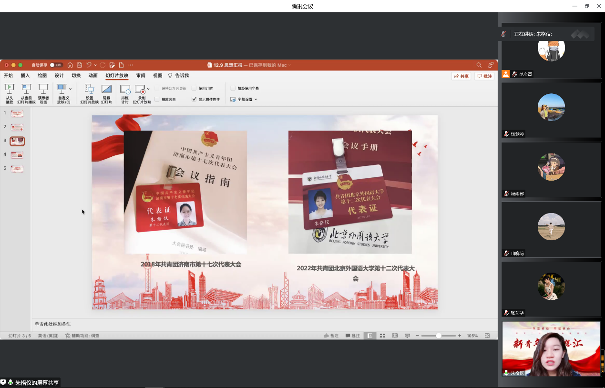Click 隐藏幻灯片 hide slide icon
This screenshot has height=388, width=605.
tap(106, 89)
